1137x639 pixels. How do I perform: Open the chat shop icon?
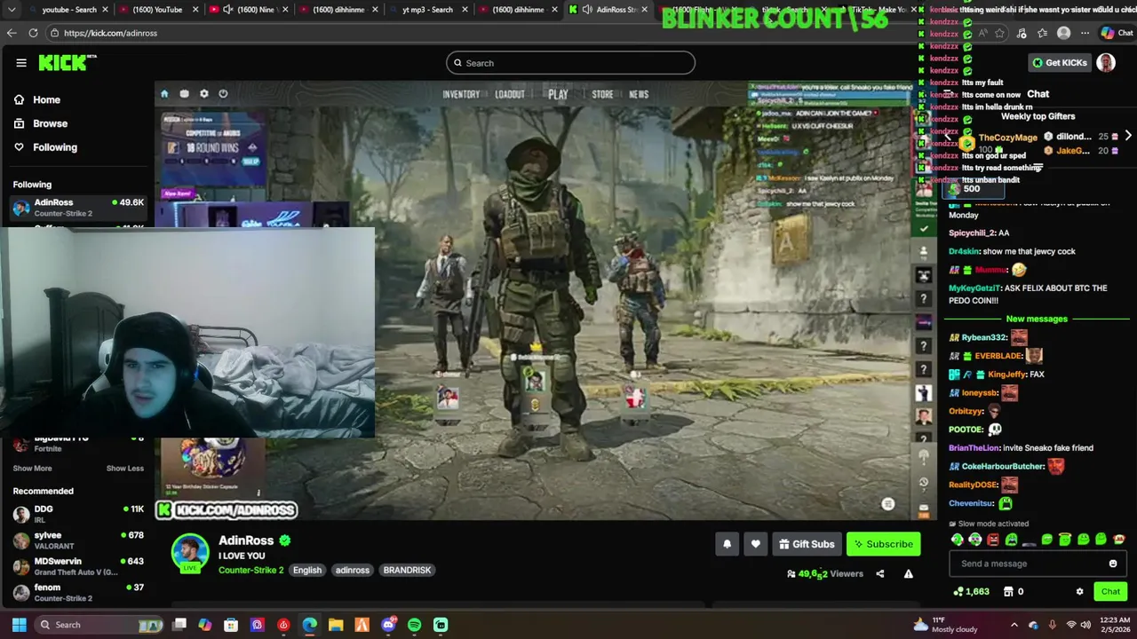coord(1008,592)
